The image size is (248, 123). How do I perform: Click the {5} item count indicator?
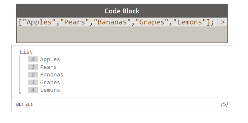(224, 105)
